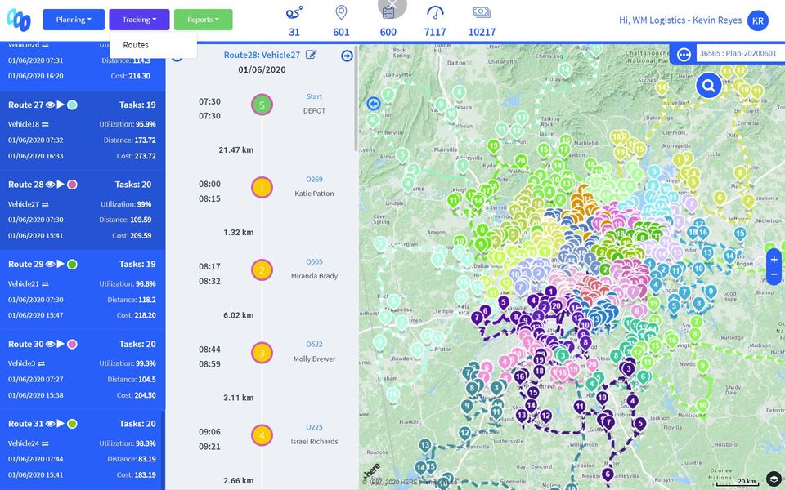Click Route 30 pink color swatch

[72, 344]
